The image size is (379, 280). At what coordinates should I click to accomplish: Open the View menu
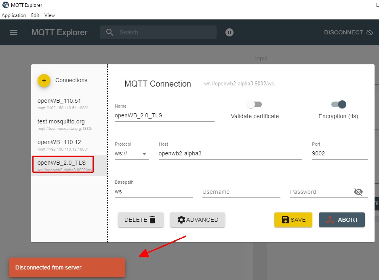50,15
